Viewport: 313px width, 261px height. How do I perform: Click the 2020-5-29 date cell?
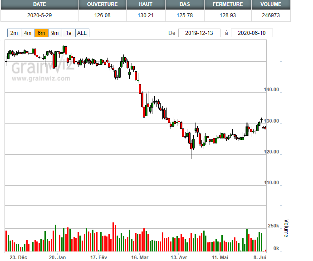pyautogui.click(x=39, y=15)
